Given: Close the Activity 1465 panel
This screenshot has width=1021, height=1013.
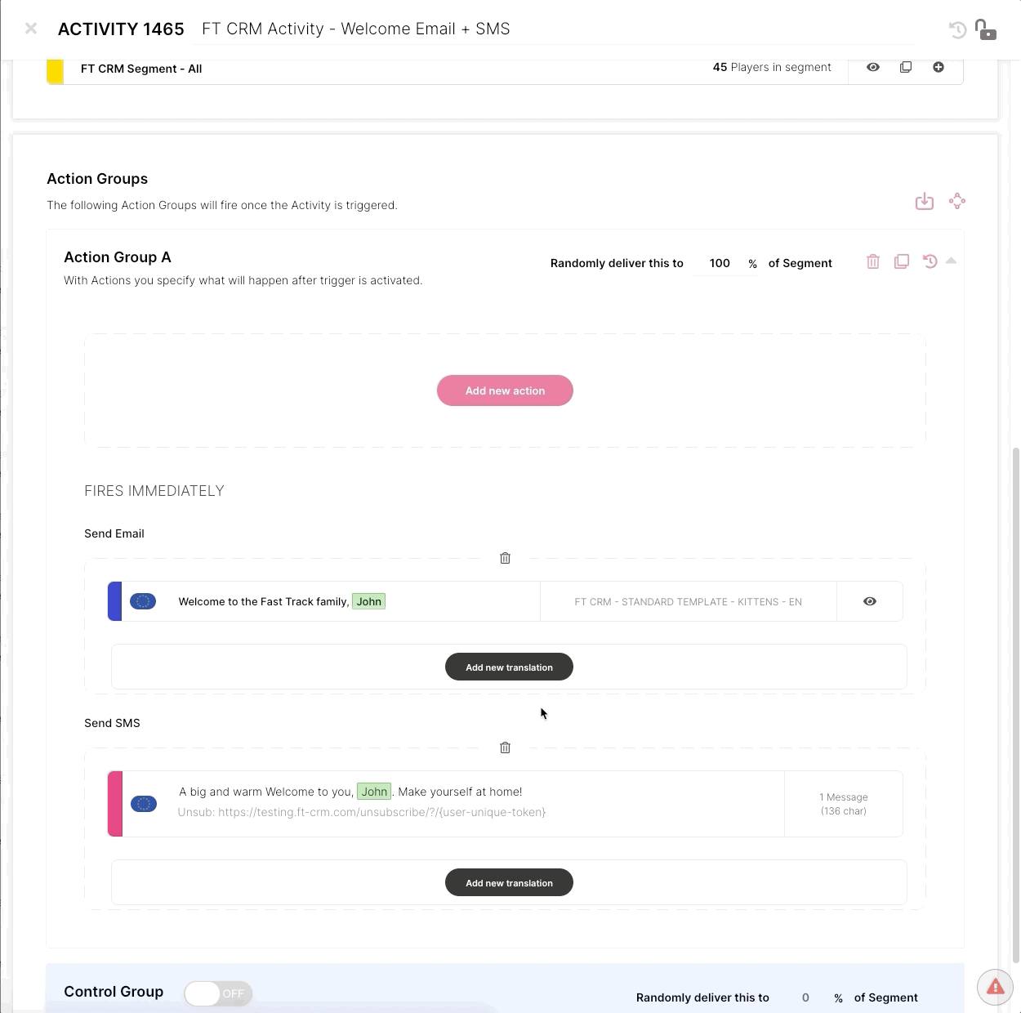Looking at the screenshot, I should click(x=31, y=29).
